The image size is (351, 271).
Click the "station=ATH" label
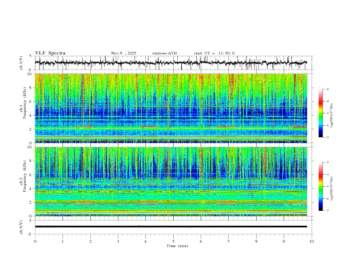[164, 53]
